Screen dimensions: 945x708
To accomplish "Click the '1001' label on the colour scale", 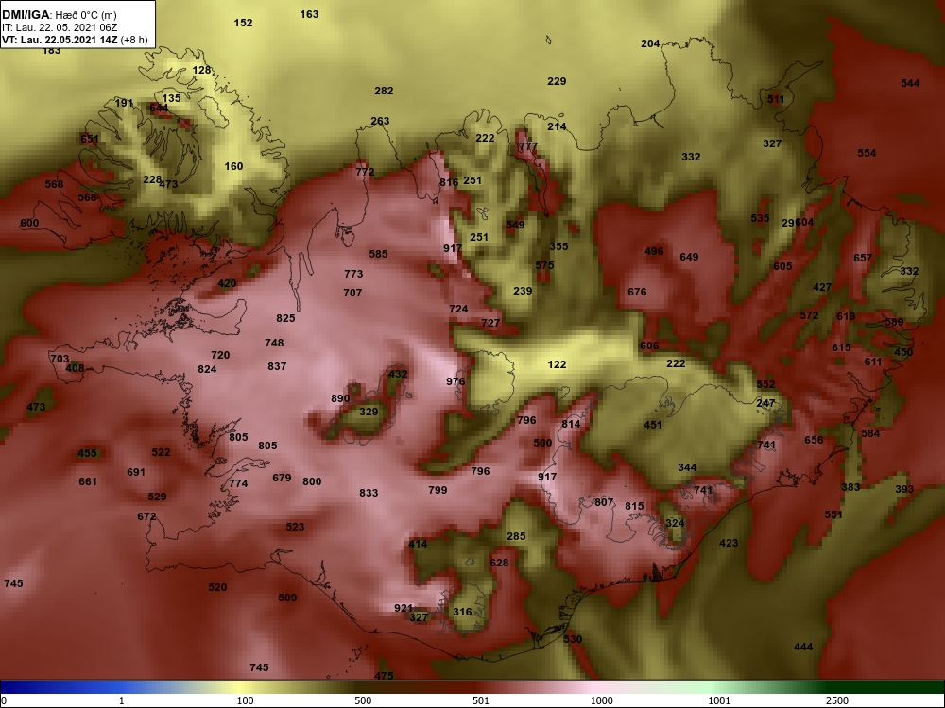I will pyautogui.click(x=719, y=700).
